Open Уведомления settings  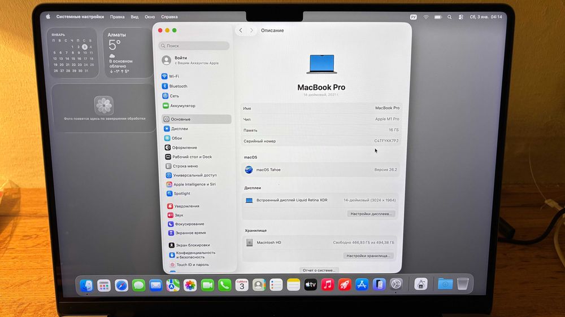click(x=184, y=206)
